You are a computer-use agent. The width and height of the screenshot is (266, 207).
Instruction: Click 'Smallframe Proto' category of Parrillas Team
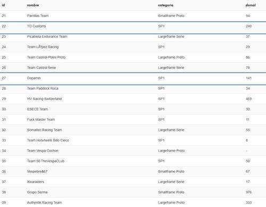click(x=171, y=15)
